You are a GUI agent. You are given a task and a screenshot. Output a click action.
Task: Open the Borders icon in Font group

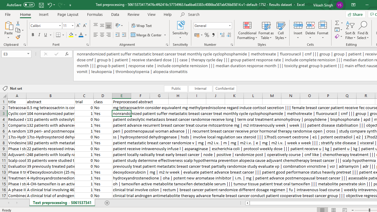58,35
